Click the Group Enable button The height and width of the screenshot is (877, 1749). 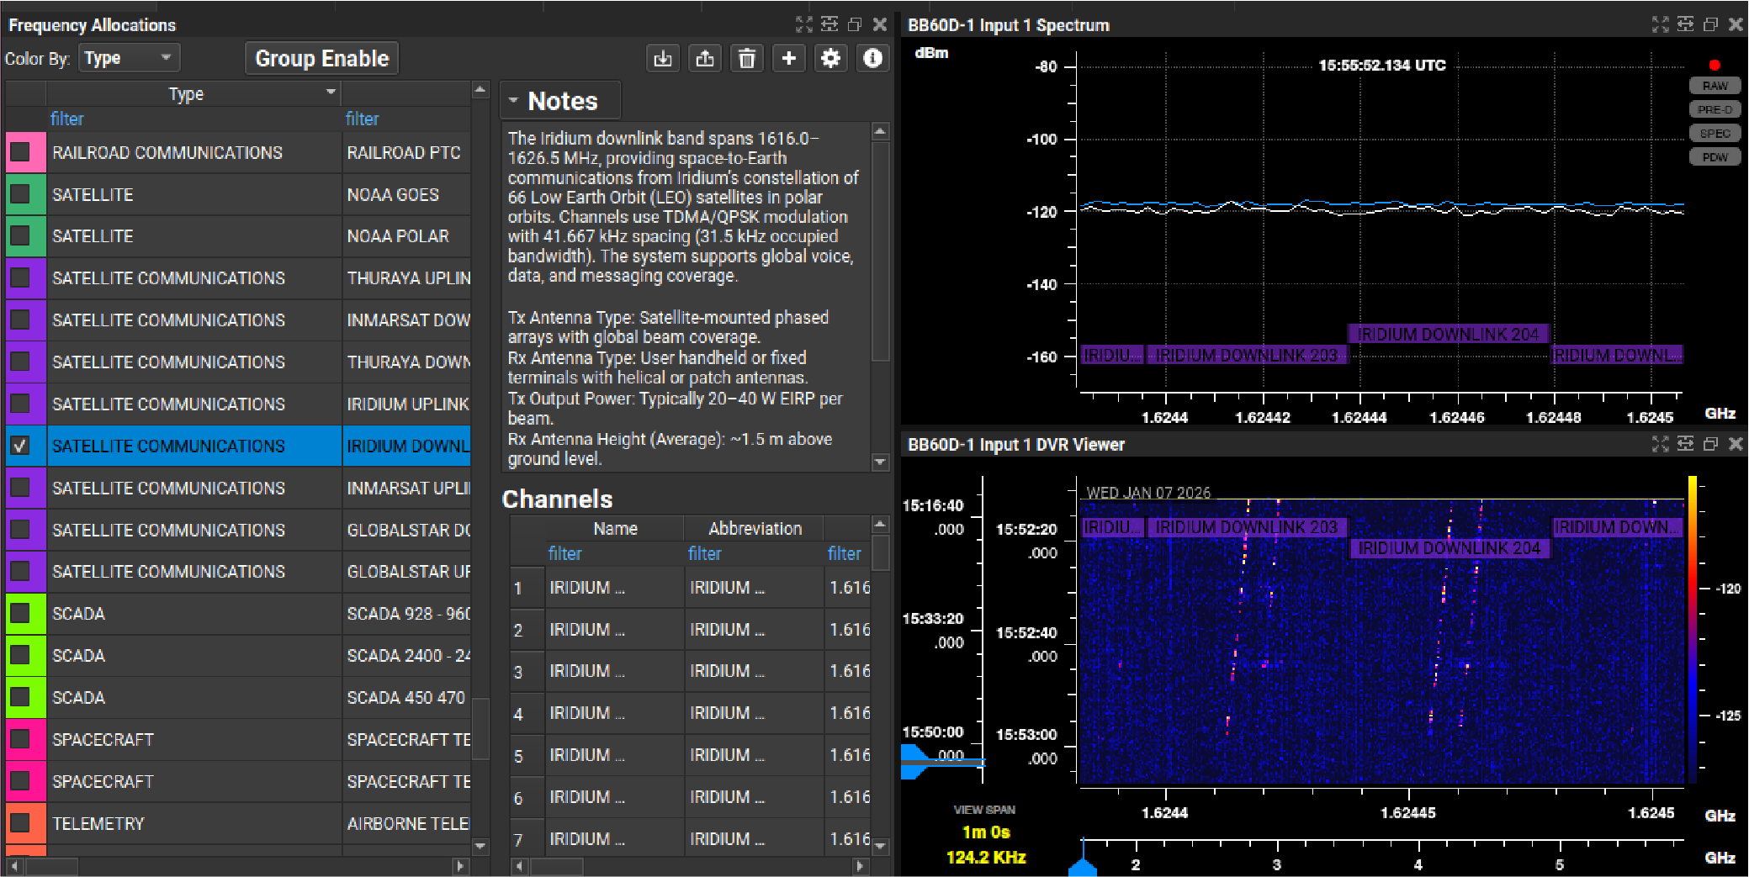[321, 58]
